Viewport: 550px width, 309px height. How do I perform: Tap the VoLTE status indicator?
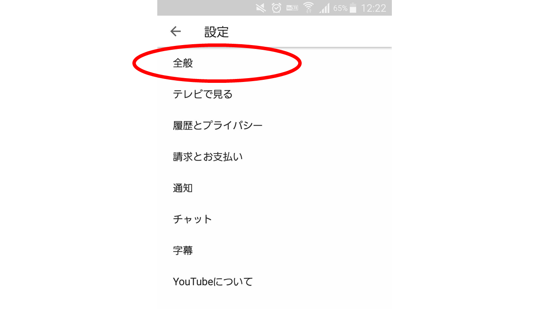[292, 8]
